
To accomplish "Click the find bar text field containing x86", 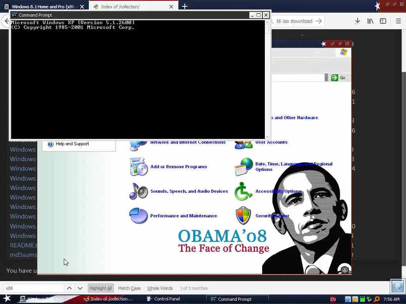I will [x=33, y=288].
